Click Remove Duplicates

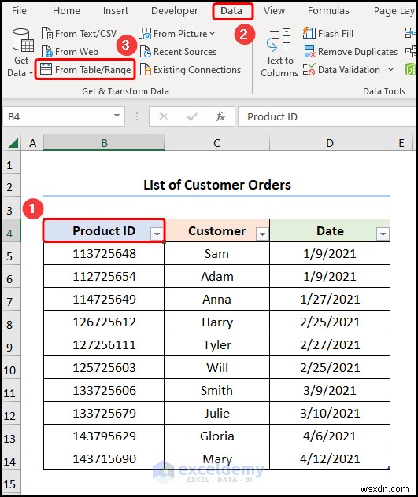pyautogui.click(x=350, y=52)
